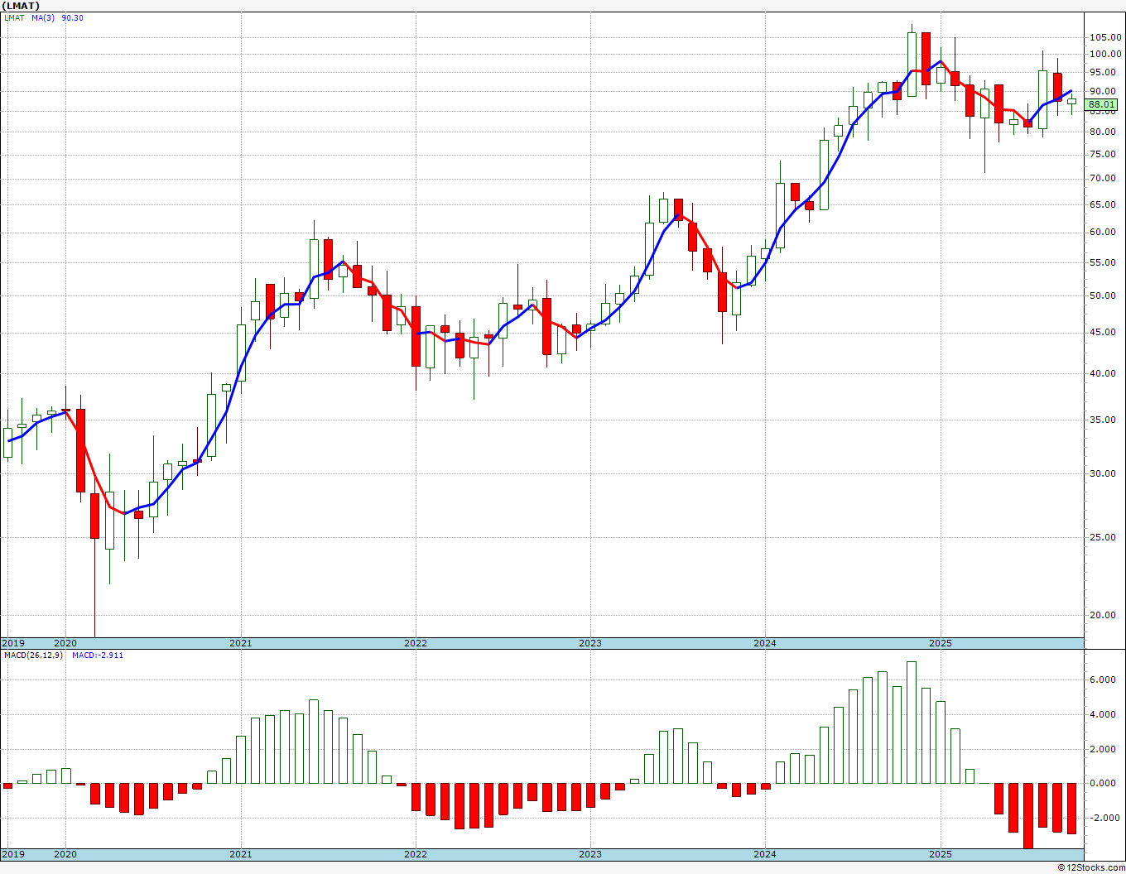This screenshot has width=1126, height=874.
Task: Click the tallest green MACD histogram bar
Action: pos(912,723)
